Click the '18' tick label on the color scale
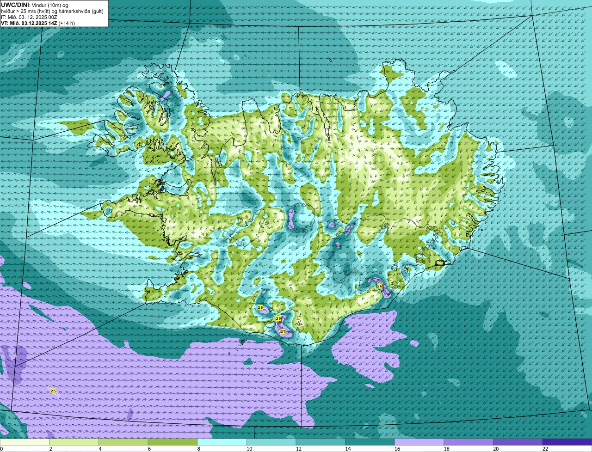Screen dimensions: 592x452 (447, 449)
